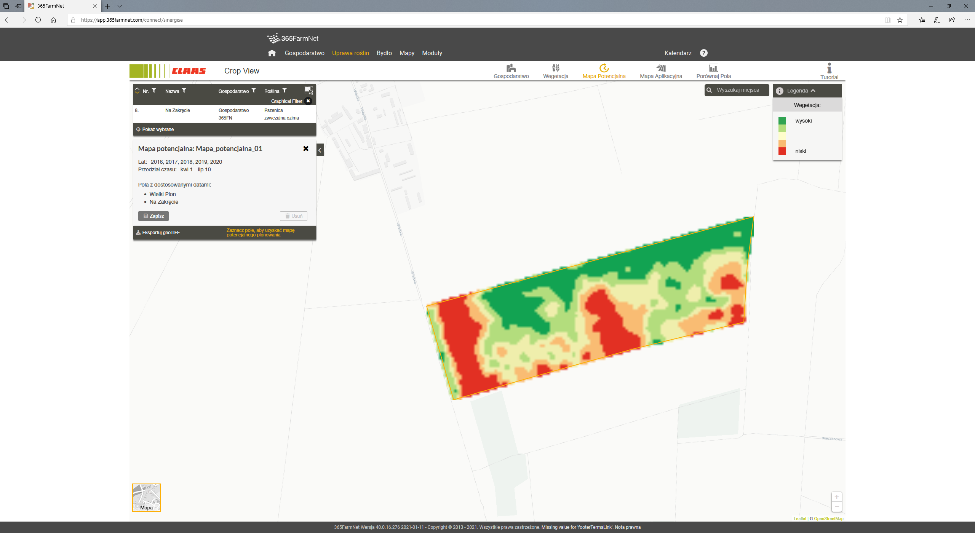Image resolution: width=975 pixels, height=533 pixels.
Task: Open the browser share icon
Action: [952, 20]
